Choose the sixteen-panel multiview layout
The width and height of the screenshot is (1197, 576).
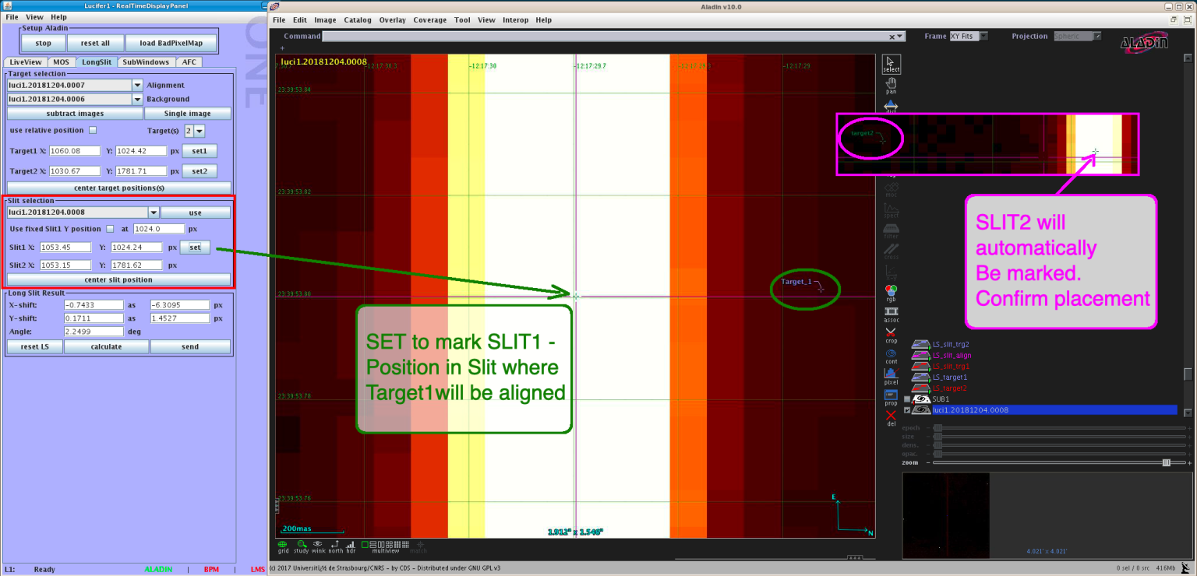click(404, 543)
